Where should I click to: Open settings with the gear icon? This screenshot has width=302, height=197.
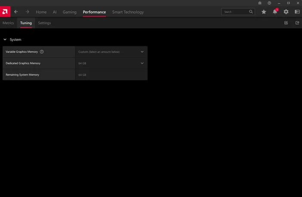coord(286,12)
